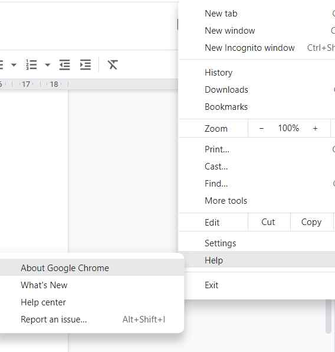Open Downloads from the Chrome menu

257,90
